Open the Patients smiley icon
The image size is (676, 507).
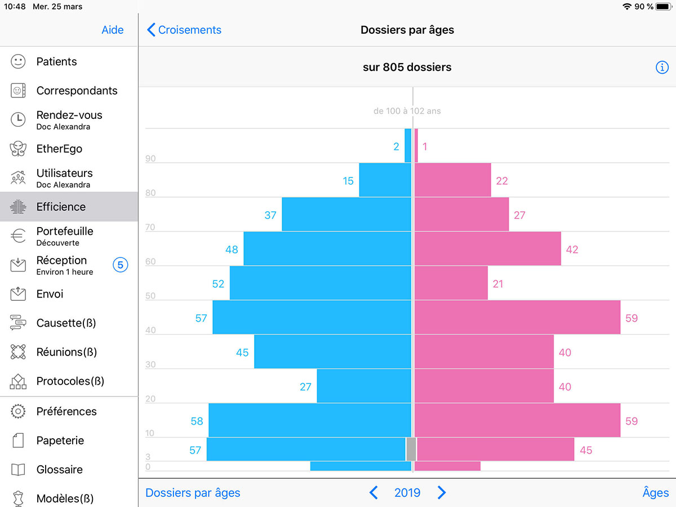[19, 61]
